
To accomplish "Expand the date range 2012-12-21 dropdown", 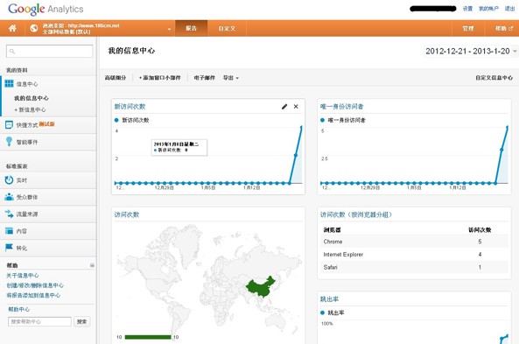I will 515,52.
